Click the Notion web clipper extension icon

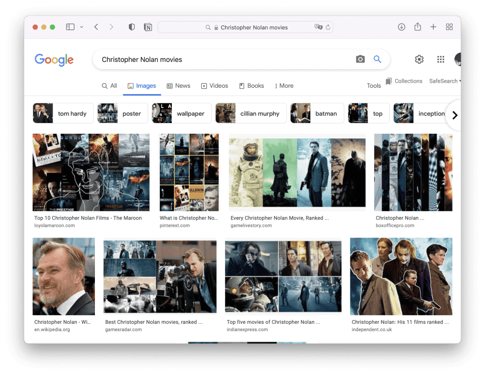148,27
